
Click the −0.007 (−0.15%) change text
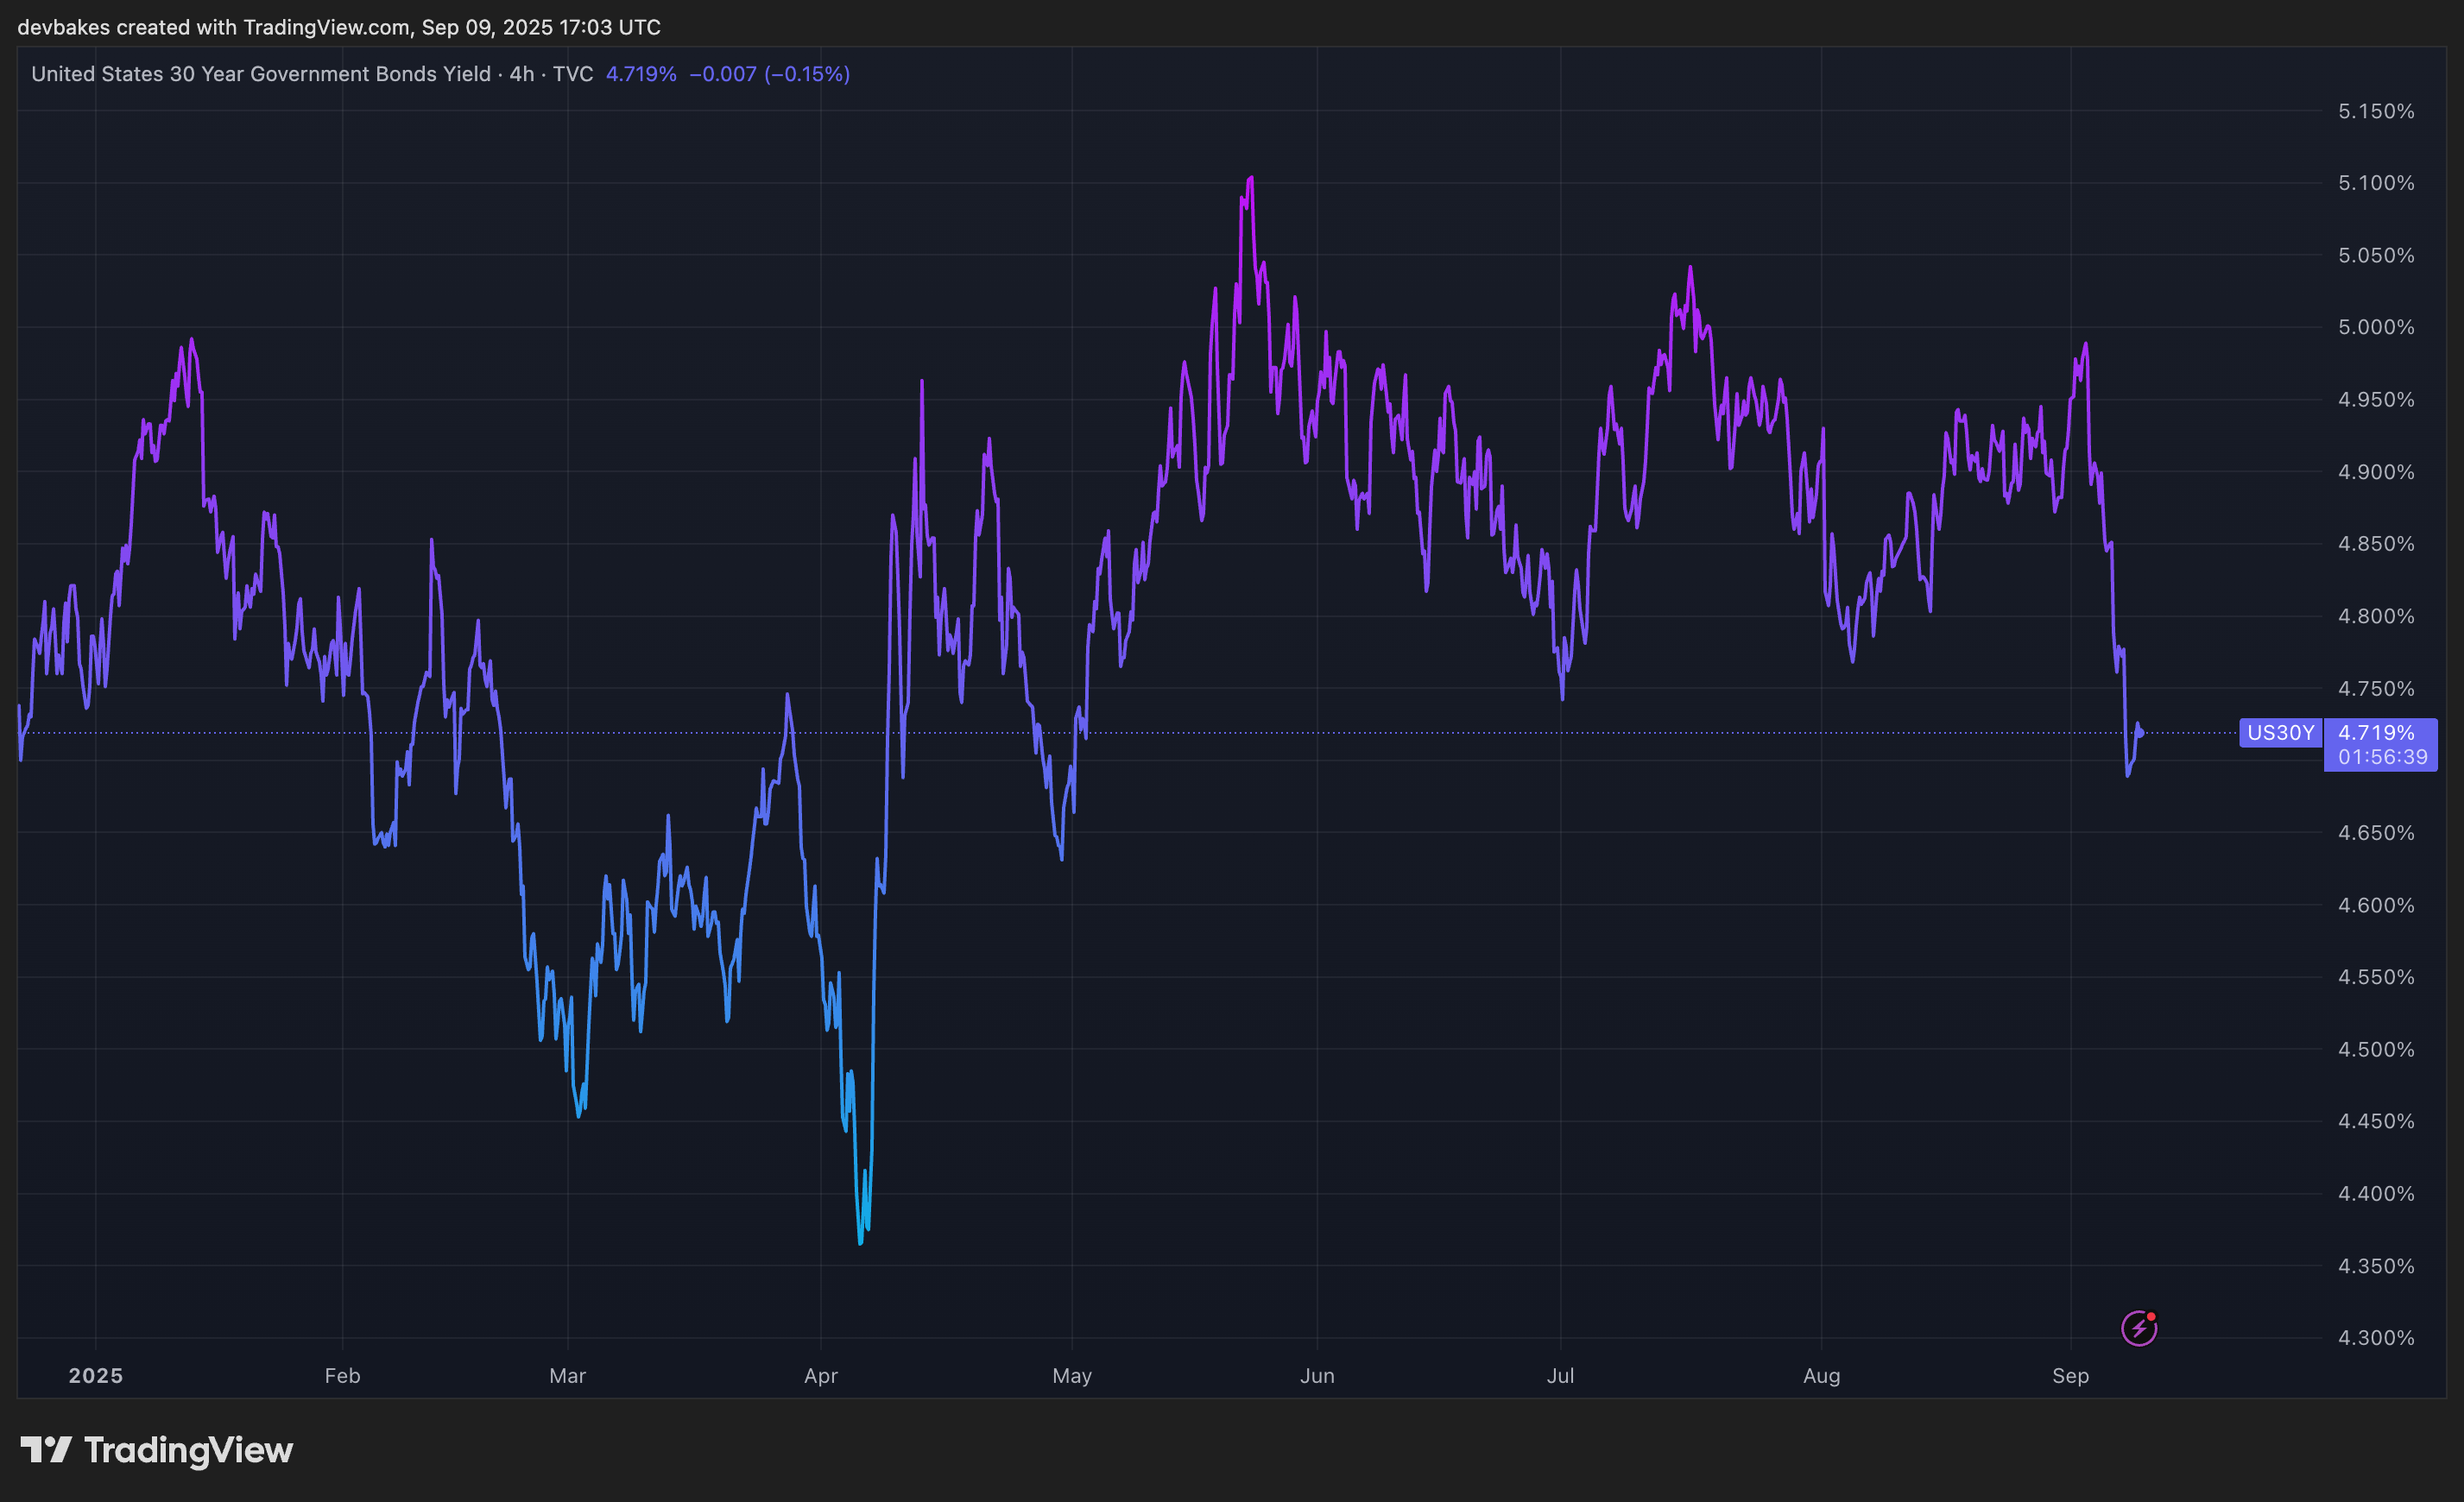[x=769, y=74]
